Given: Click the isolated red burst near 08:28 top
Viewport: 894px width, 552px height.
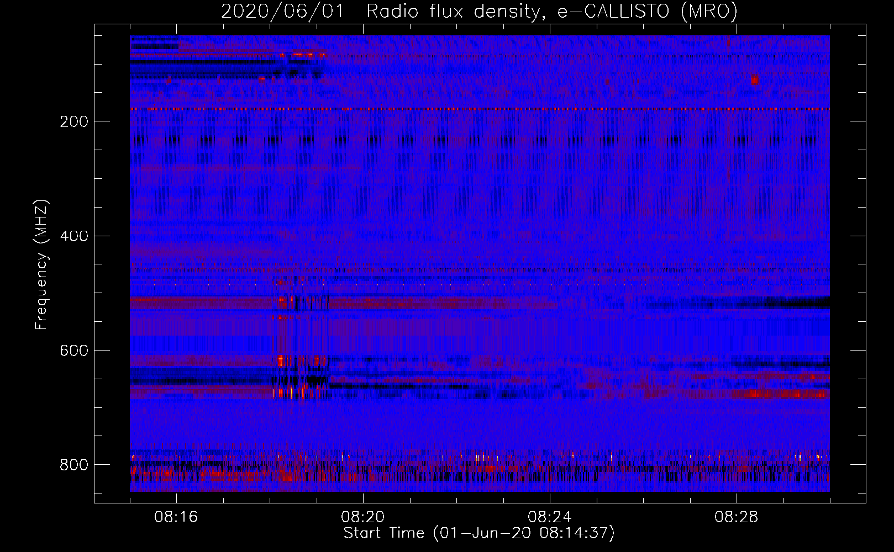Looking at the screenshot, I should coord(755,79).
